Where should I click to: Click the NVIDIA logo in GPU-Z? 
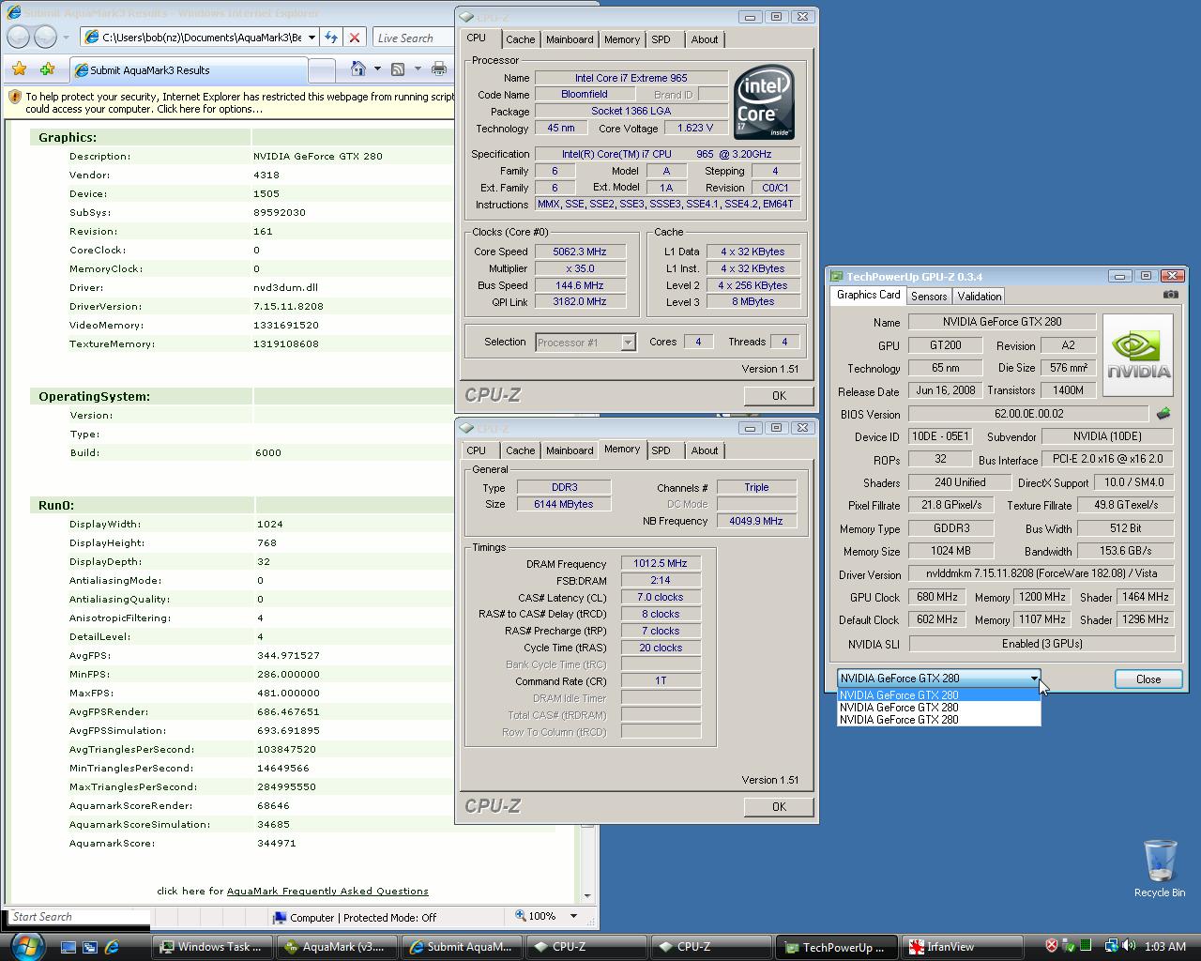(1137, 355)
